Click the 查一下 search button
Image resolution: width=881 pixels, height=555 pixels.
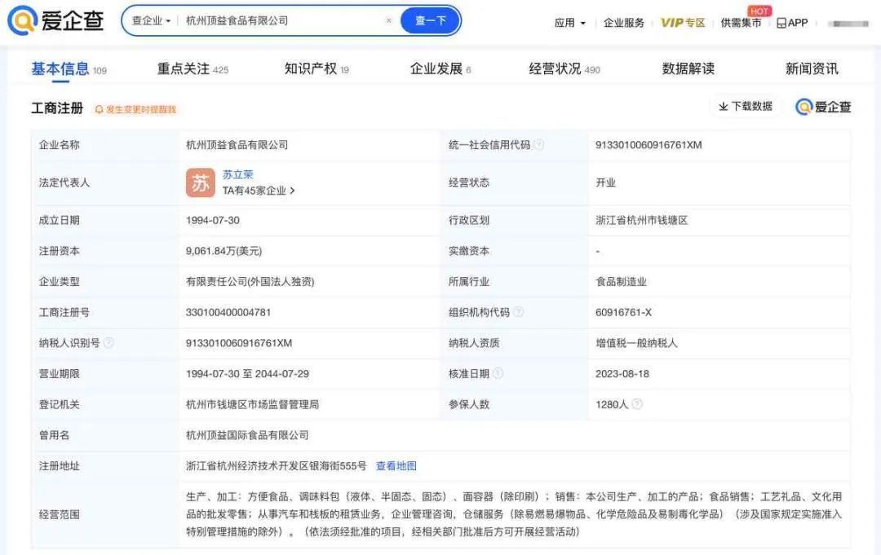coord(430,20)
